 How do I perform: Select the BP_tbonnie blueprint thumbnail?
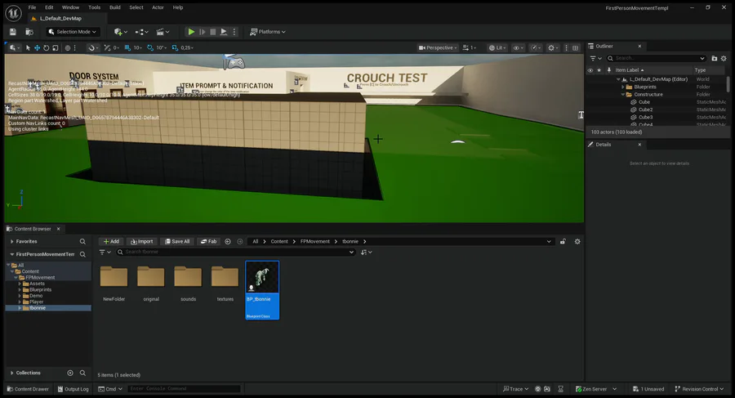262,290
